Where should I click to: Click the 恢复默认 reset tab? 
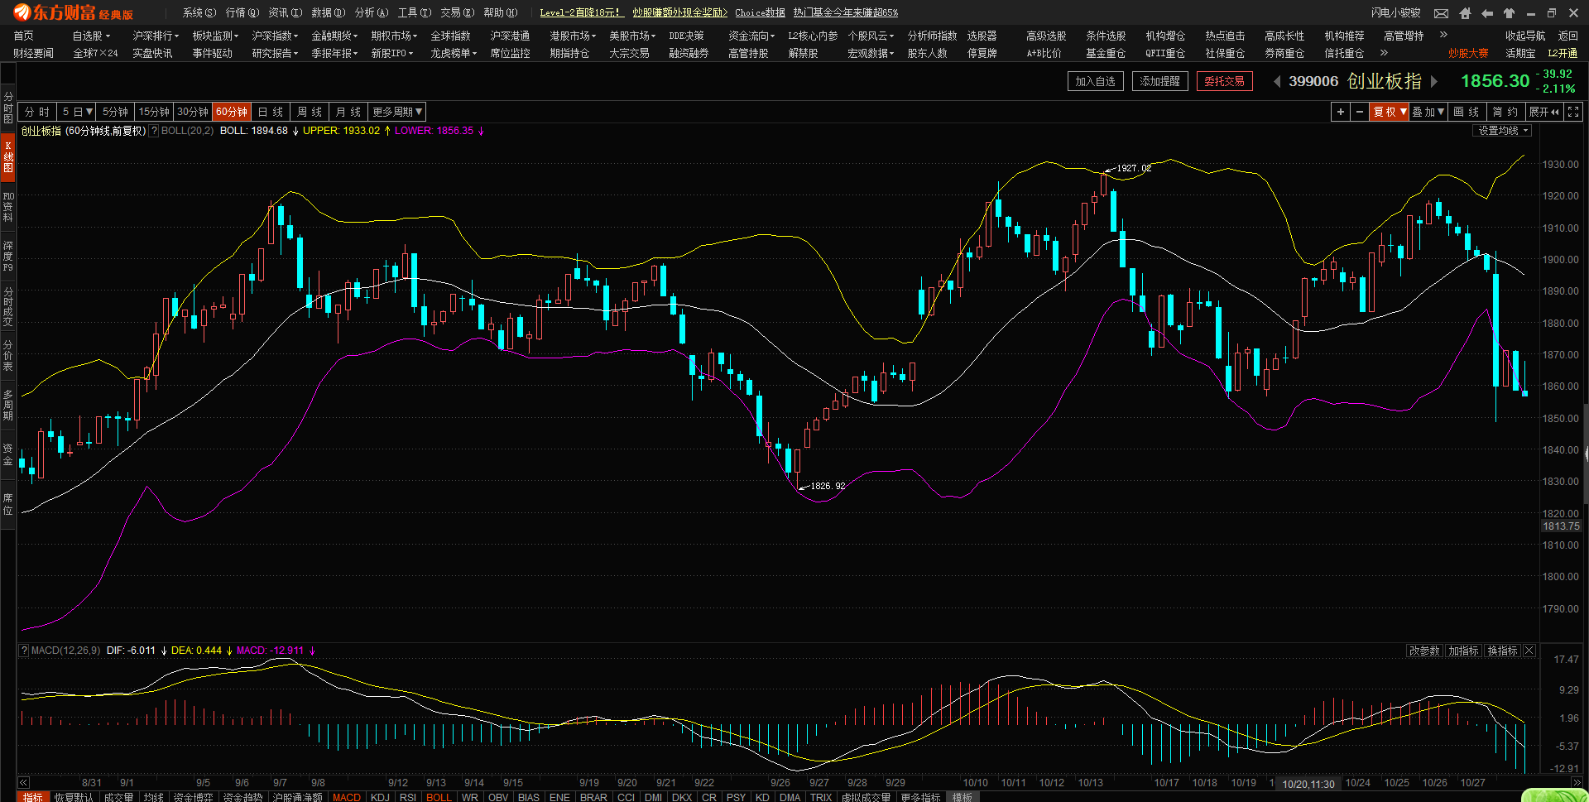[x=74, y=797]
